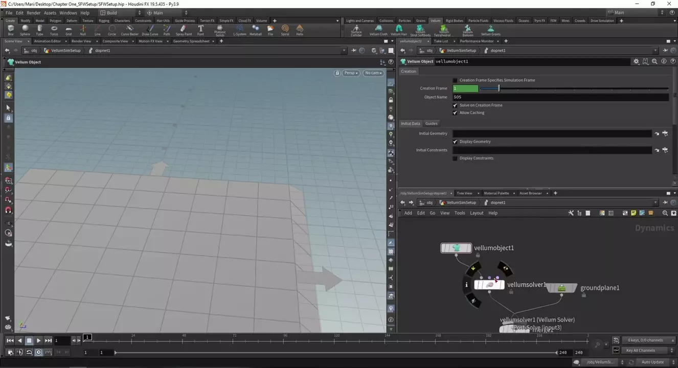Open the Persp viewport dropdown

pyautogui.click(x=350, y=73)
